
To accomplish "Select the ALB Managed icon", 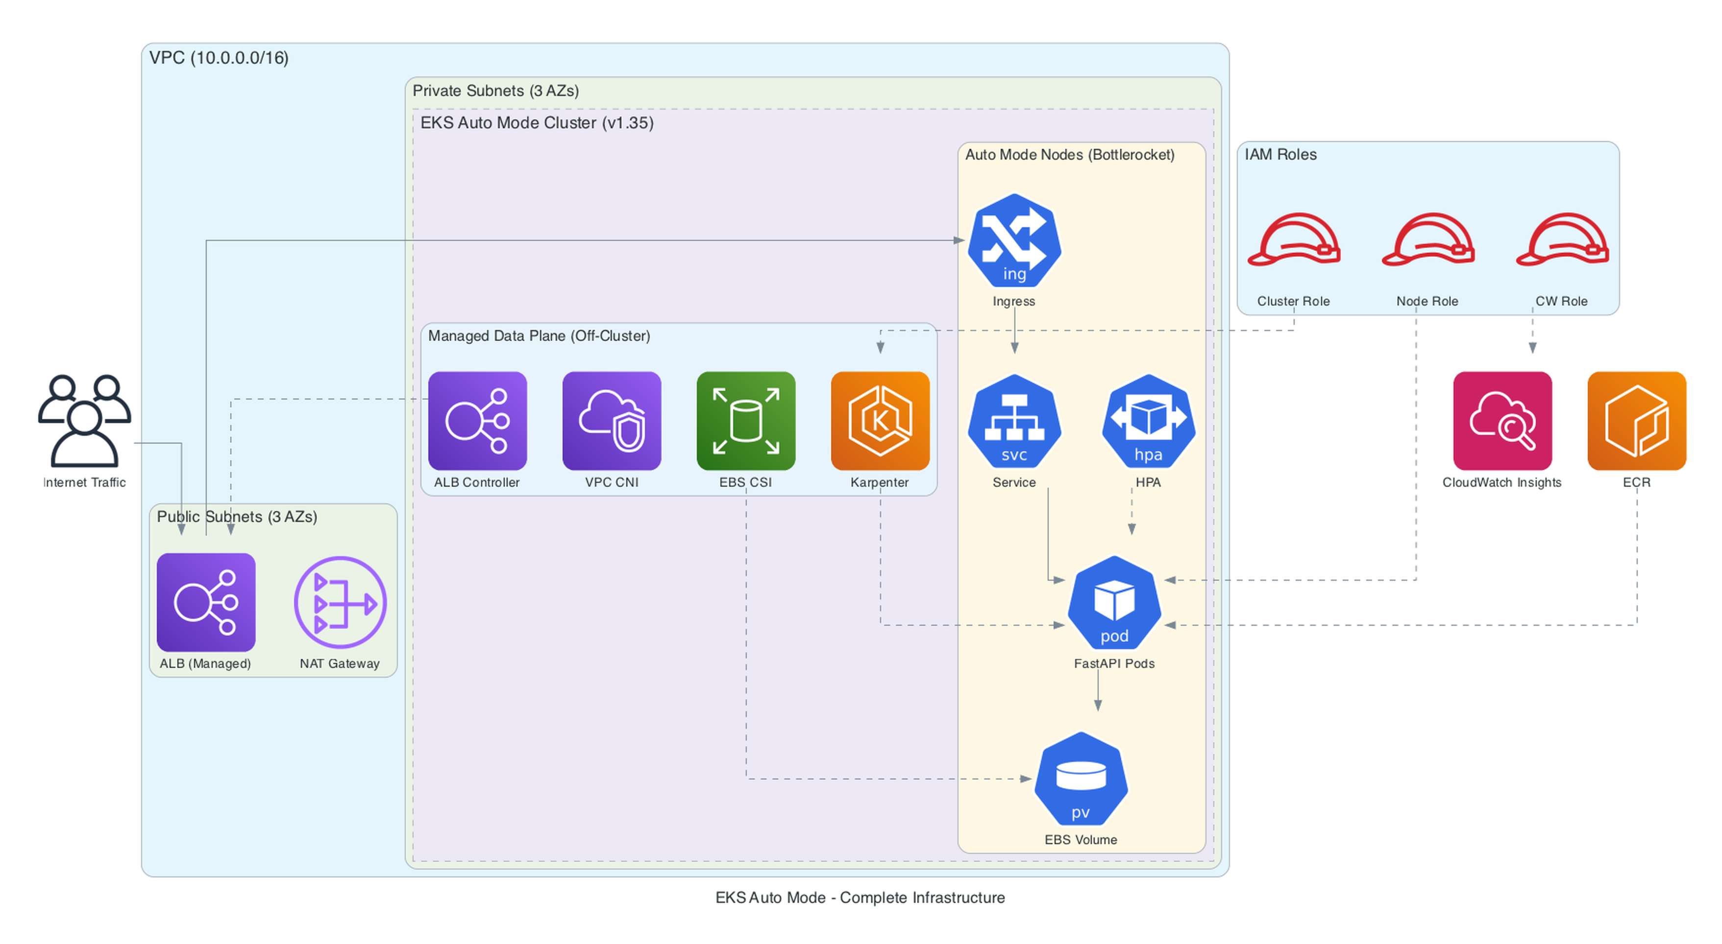I will click(x=205, y=601).
